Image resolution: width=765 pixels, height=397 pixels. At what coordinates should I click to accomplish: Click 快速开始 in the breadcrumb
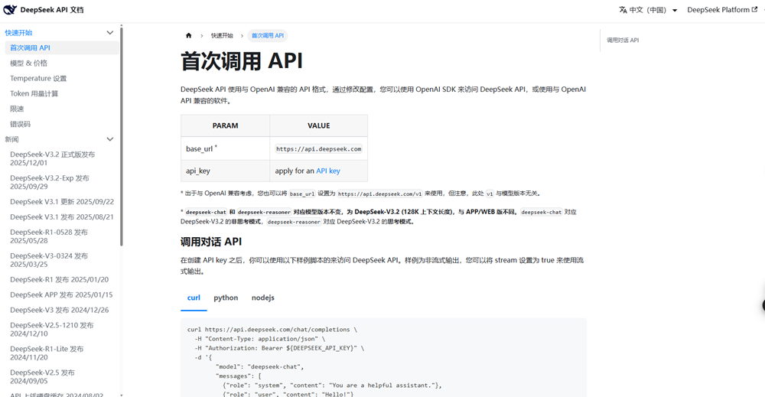(x=222, y=36)
